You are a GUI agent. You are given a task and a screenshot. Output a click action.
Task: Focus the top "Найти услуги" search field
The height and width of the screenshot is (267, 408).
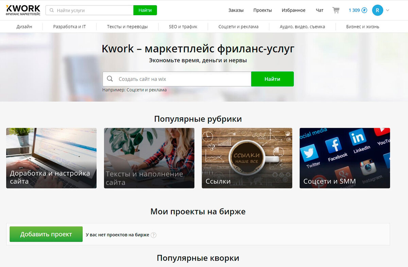point(89,10)
